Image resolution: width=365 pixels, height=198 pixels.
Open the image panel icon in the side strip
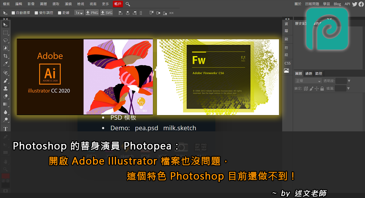click(286, 71)
